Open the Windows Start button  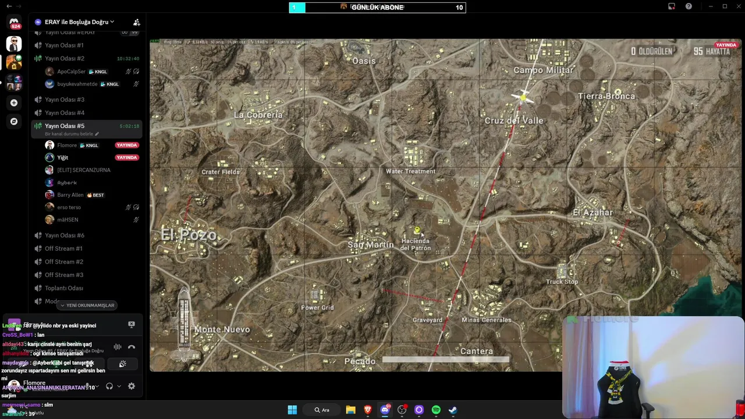click(x=292, y=410)
